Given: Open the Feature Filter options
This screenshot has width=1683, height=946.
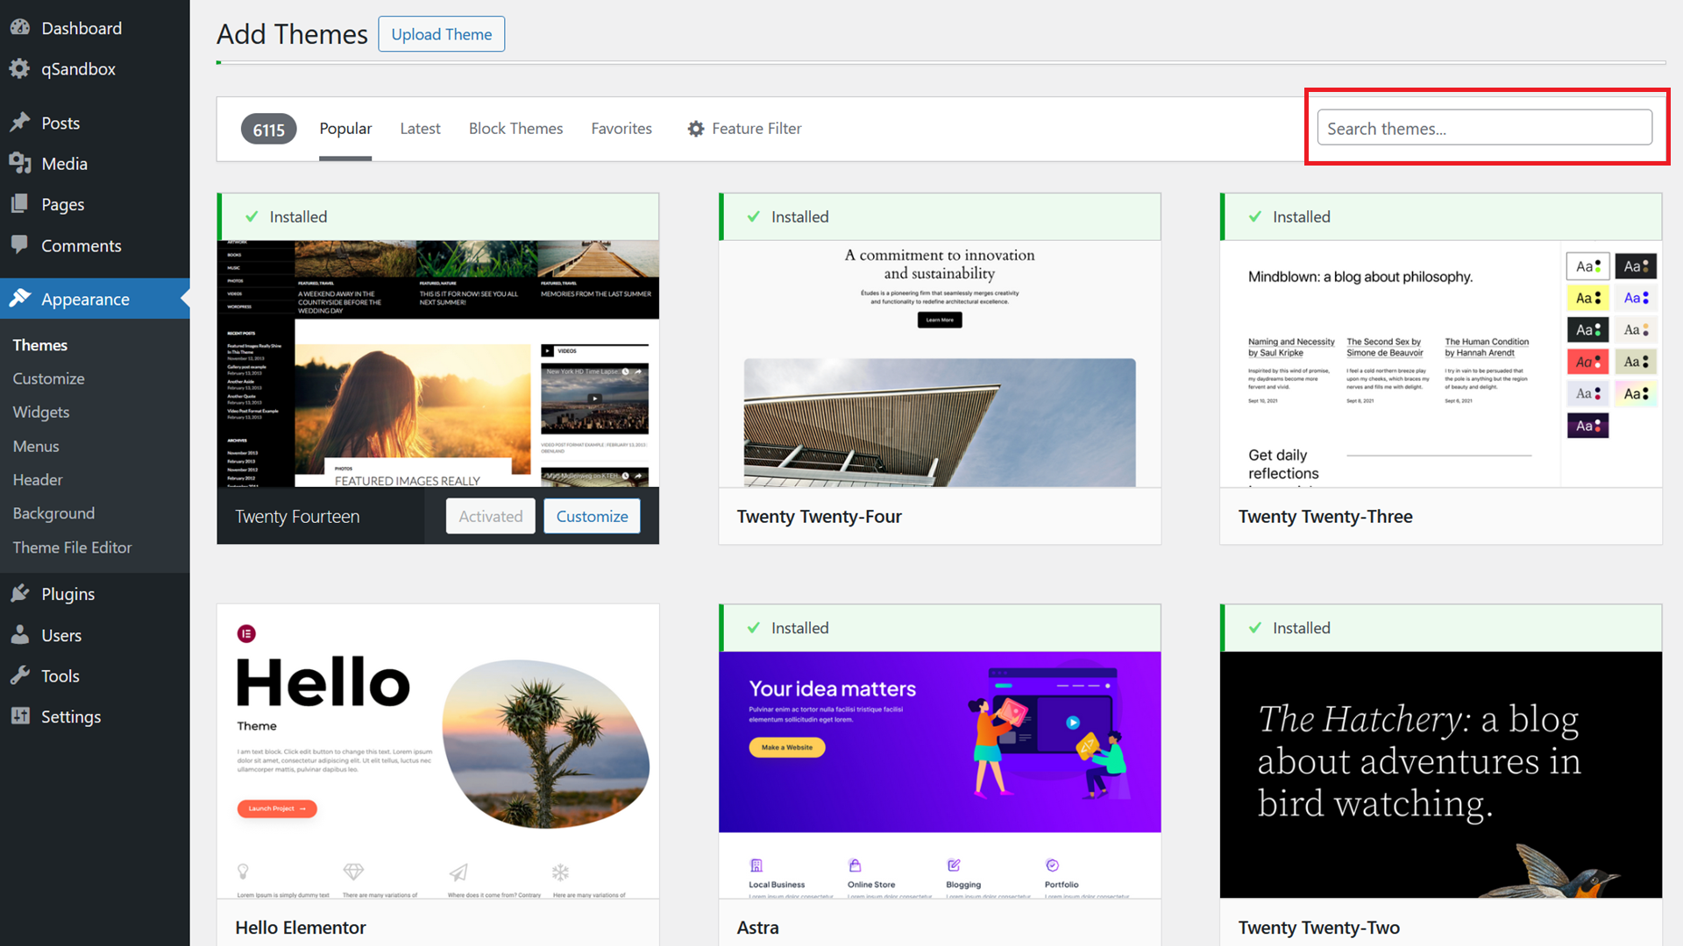Looking at the screenshot, I should [744, 129].
